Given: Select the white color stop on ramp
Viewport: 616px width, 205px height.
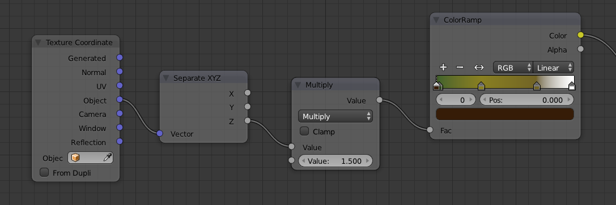Looking at the screenshot, I should pos(572,86).
